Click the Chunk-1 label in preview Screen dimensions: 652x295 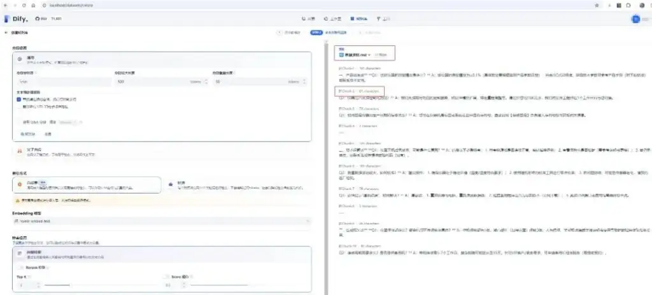347,68
